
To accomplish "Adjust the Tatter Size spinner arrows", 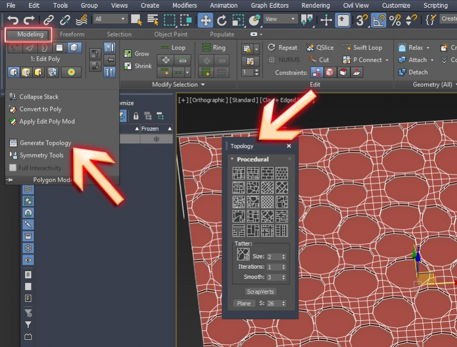I will tap(284, 257).
